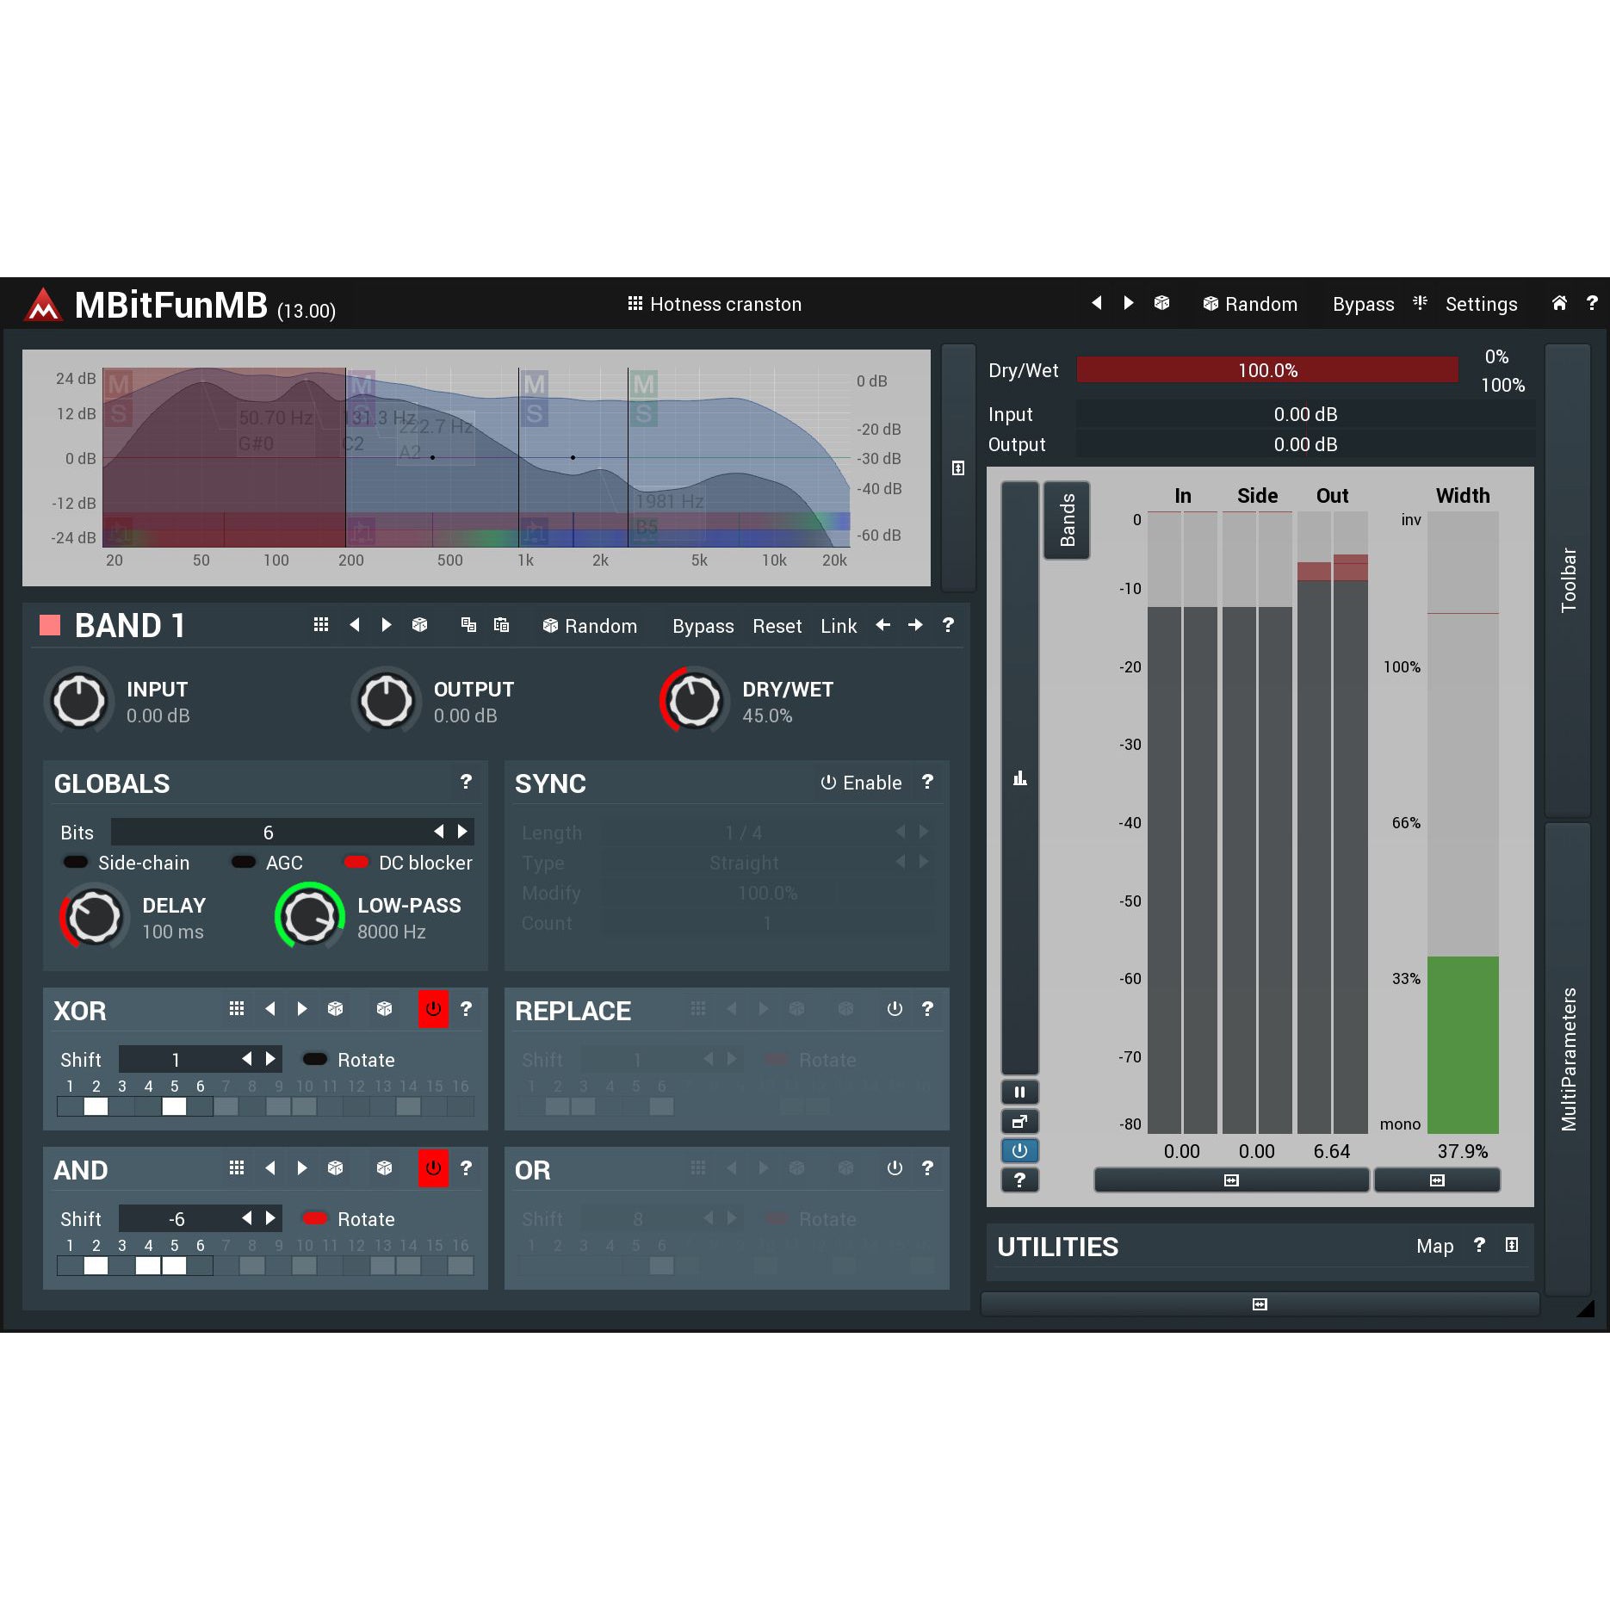Click the dice icon next to the preset arrows
The image size is (1610, 1610).
point(1161,303)
